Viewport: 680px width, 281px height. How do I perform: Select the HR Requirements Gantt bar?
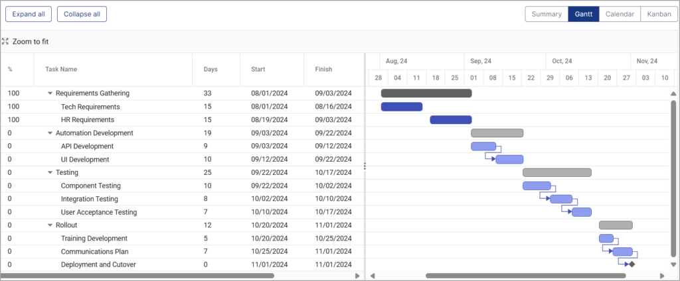(451, 120)
